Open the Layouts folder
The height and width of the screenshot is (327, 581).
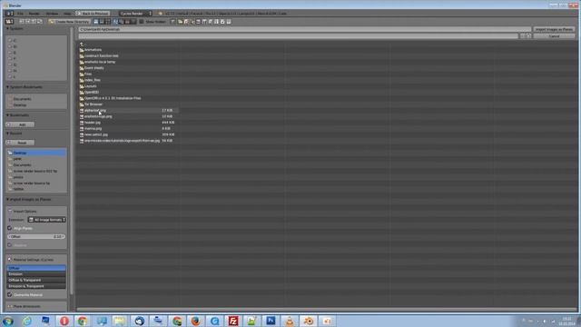(90, 86)
